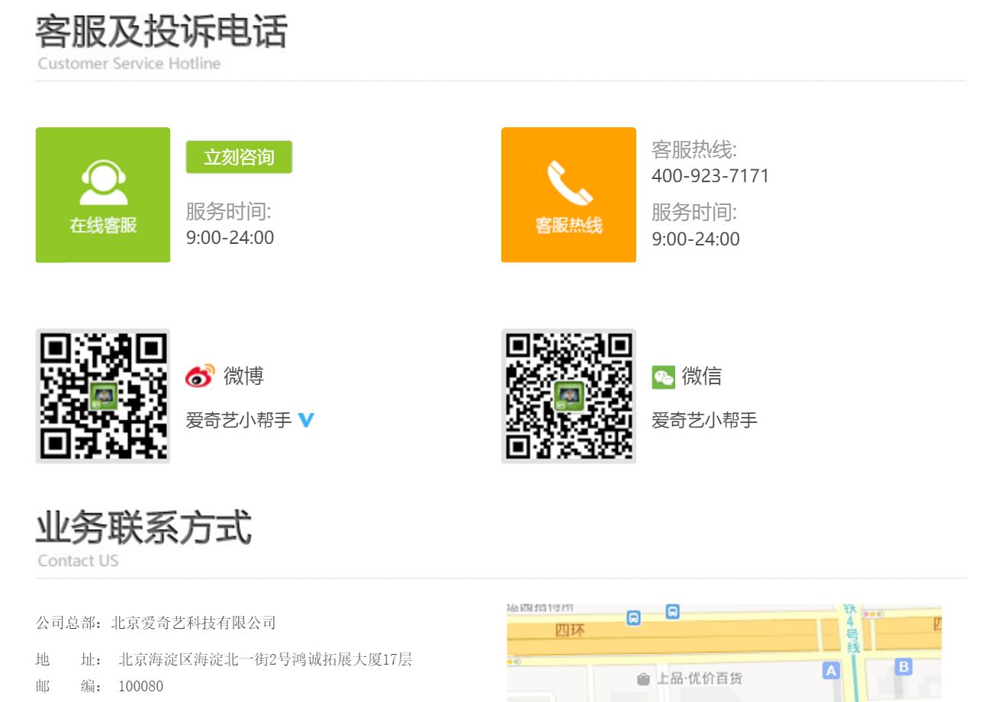Click the Weibo logo icon
This screenshot has width=988, height=702.
coord(200,377)
